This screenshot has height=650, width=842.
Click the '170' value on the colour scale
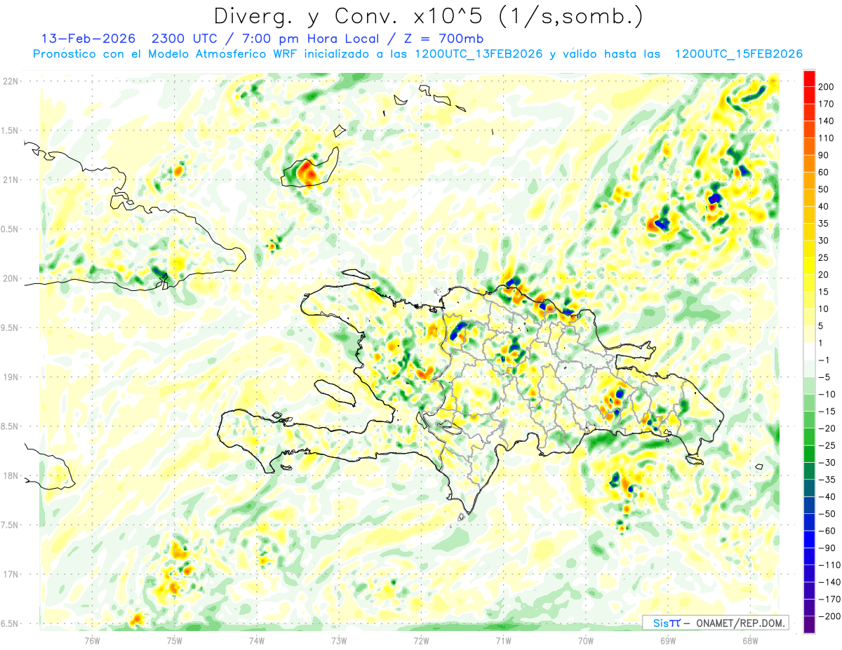826,104
